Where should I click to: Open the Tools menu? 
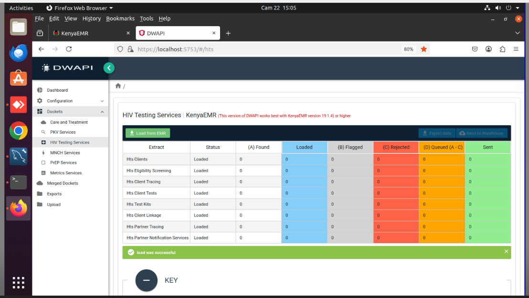[x=147, y=19]
